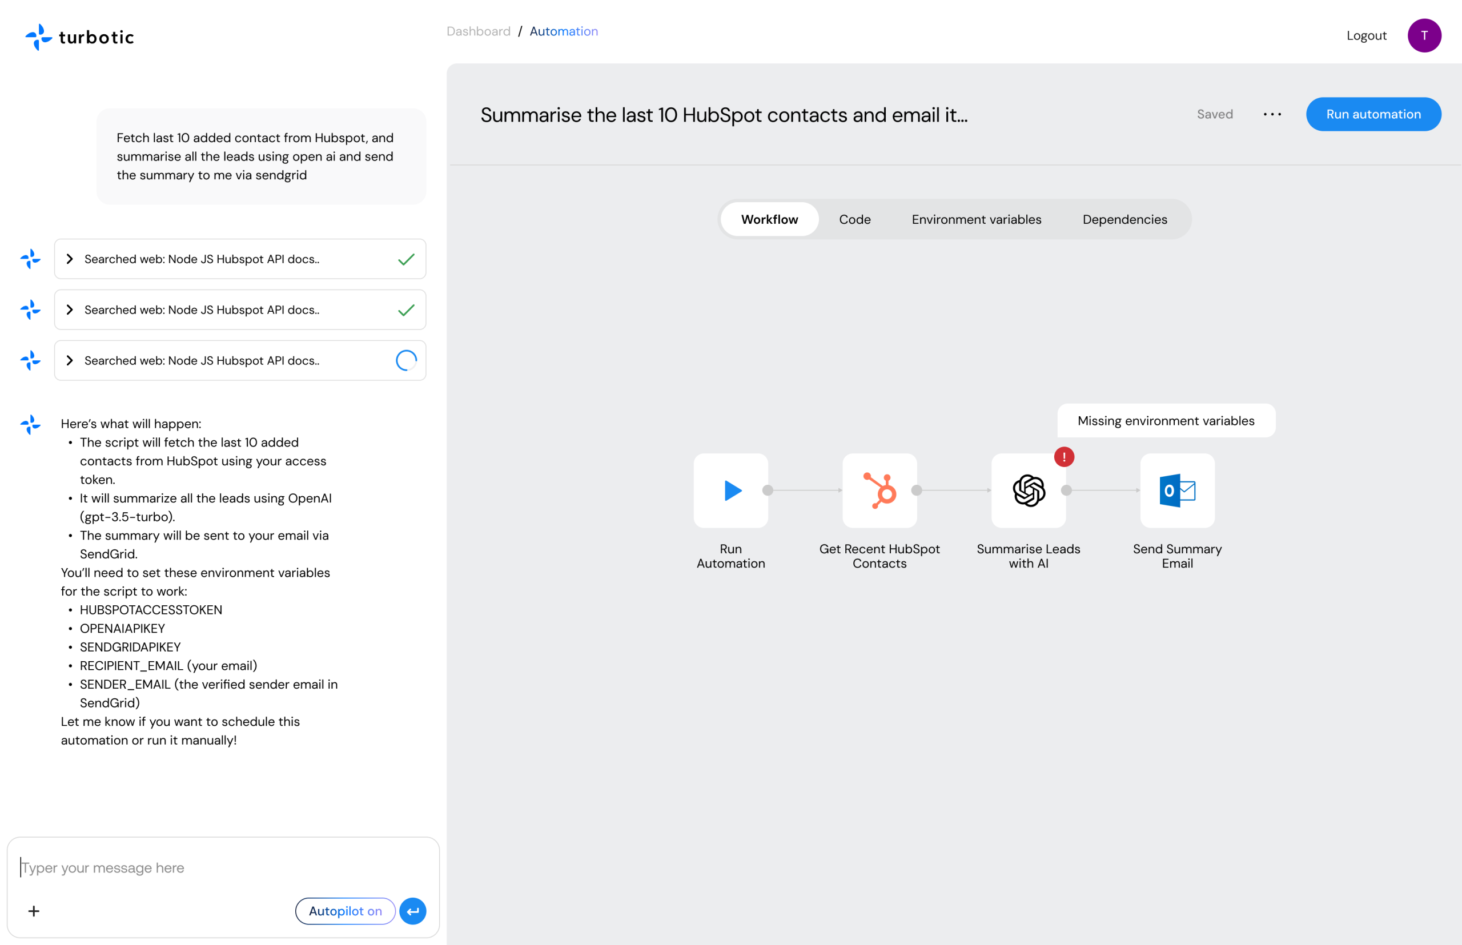Click the 'SENDER_EMAIL' bullet text
This screenshot has height=945, width=1462.
[x=208, y=693]
